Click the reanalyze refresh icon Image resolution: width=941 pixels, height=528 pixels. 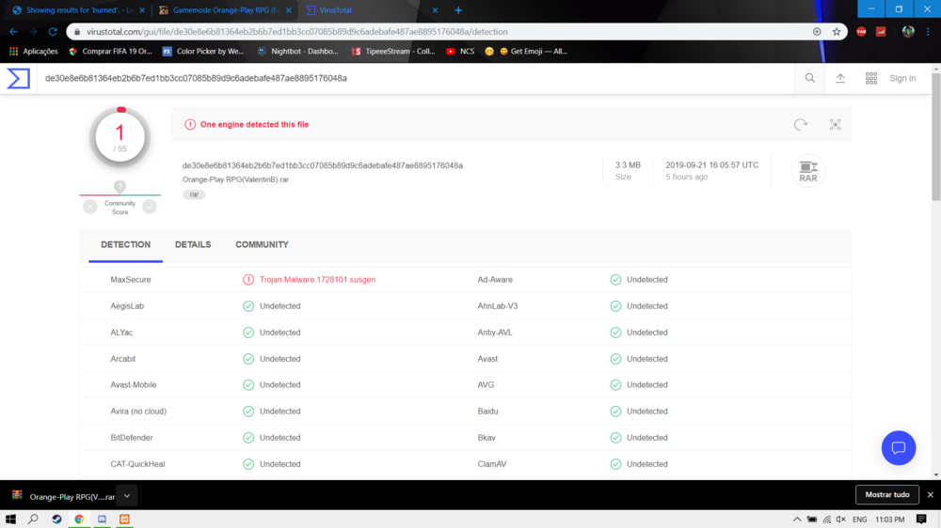tap(801, 125)
